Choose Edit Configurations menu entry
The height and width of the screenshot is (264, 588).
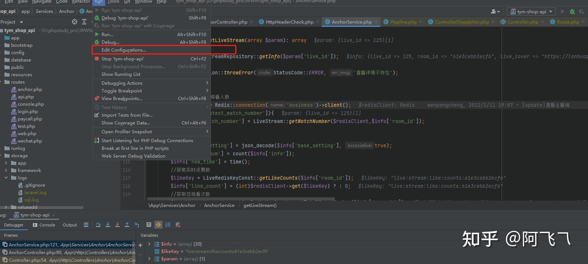[x=151, y=50]
